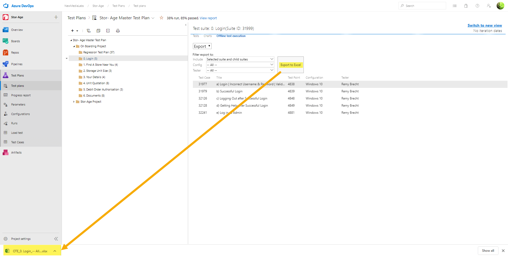Expand all suites toolbar icon
The image size is (508, 257).
pyautogui.click(x=98, y=31)
